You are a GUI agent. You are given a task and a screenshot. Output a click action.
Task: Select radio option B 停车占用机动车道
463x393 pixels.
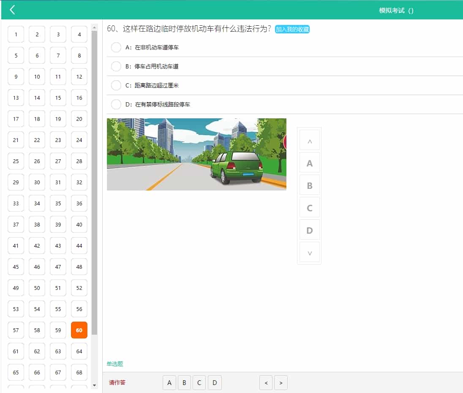point(116,66)
